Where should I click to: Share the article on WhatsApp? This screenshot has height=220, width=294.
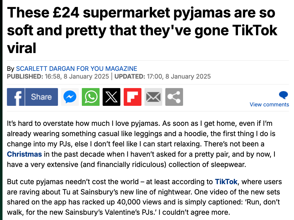[x=91, y=97]
